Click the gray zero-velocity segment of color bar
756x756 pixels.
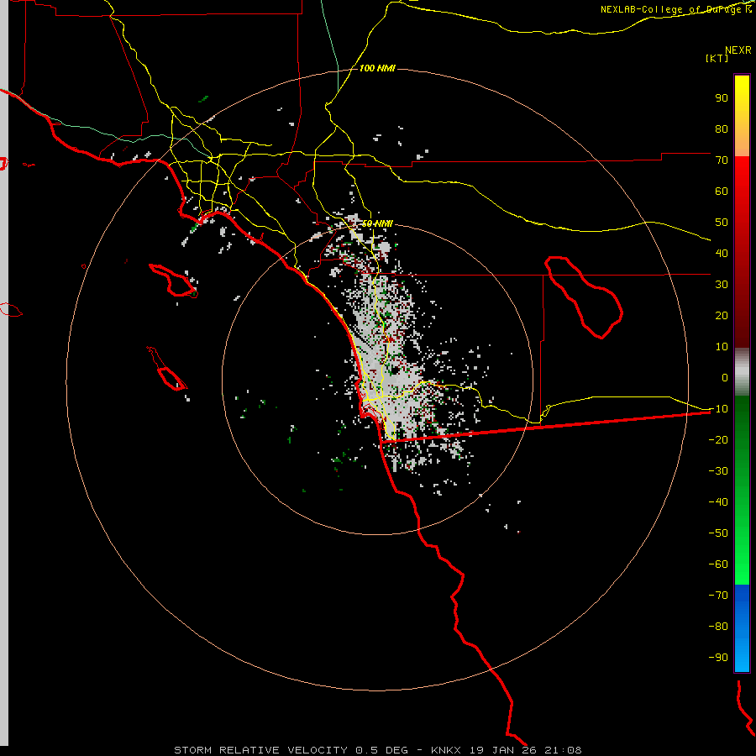click(x=742, y=372)
